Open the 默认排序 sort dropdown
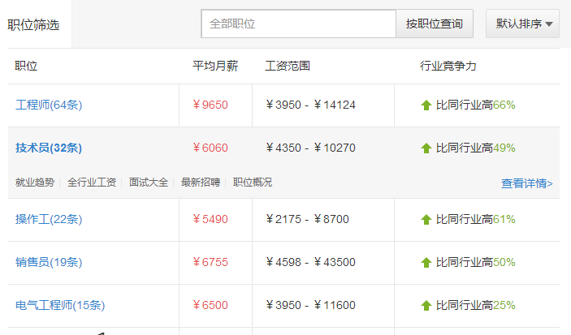This screenshot has width=571, height=335. pyautogui.click(x=522, y=24)
